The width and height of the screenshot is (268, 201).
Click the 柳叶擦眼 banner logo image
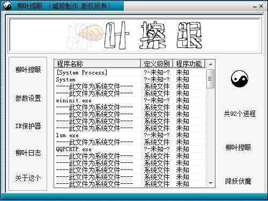(x=135, y=35)
